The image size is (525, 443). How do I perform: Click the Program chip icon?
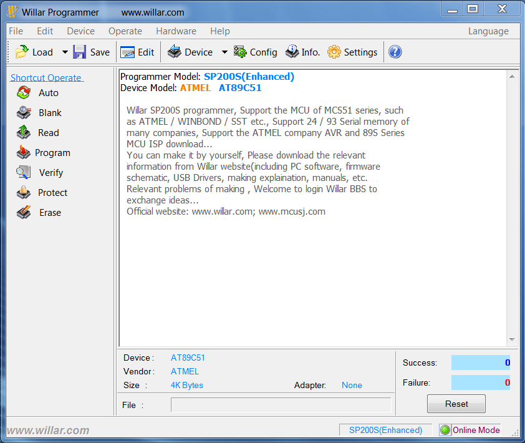pyautogui.click(x=24, y=152)
